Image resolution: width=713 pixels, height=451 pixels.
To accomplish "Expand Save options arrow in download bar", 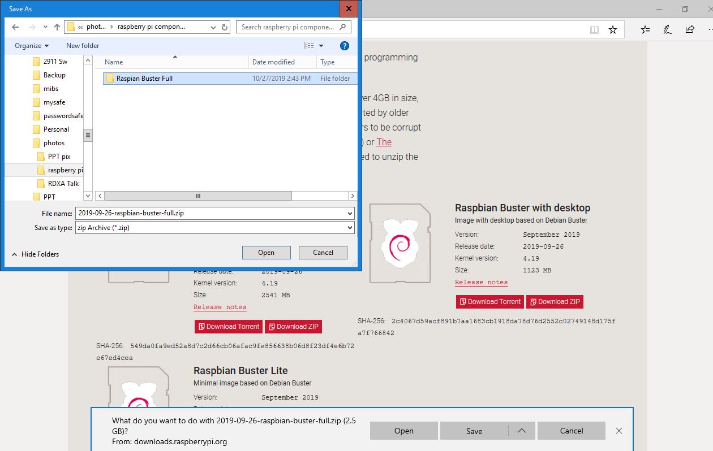I will (522, 431).
